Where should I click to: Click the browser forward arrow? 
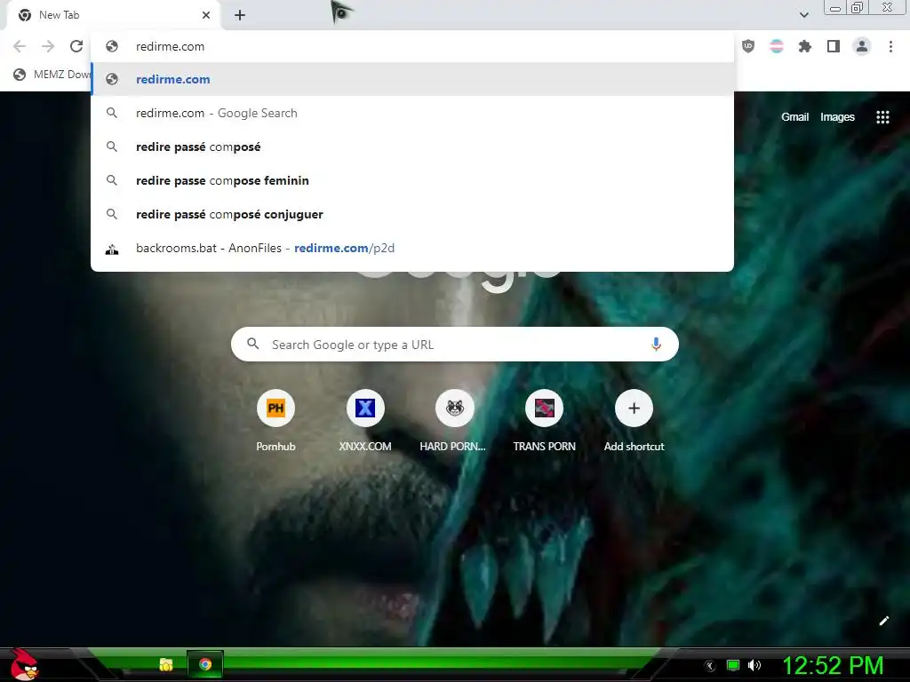(48, 46)
